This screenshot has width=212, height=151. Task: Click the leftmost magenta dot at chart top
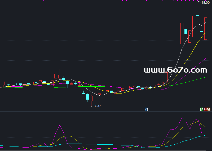coord(44,1)
